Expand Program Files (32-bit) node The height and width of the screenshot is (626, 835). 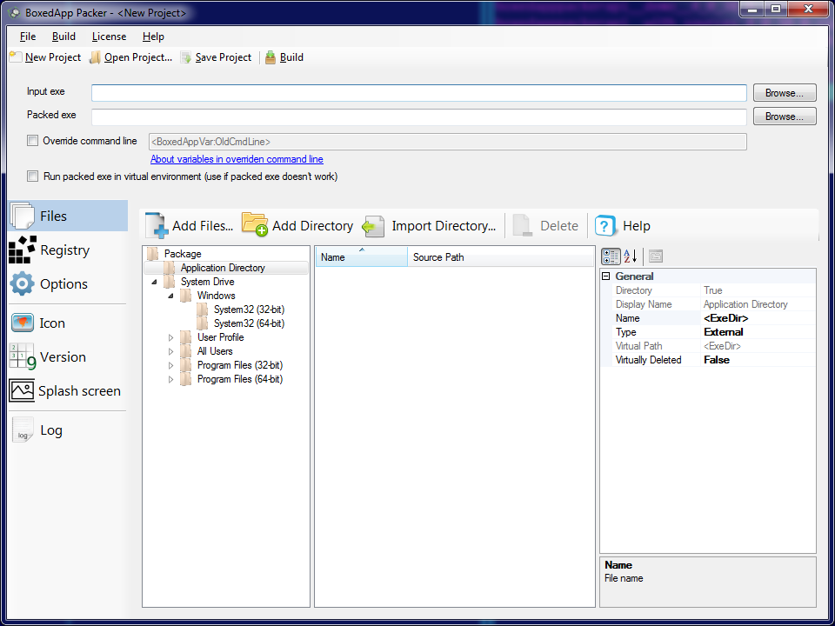tap(171, 365)
